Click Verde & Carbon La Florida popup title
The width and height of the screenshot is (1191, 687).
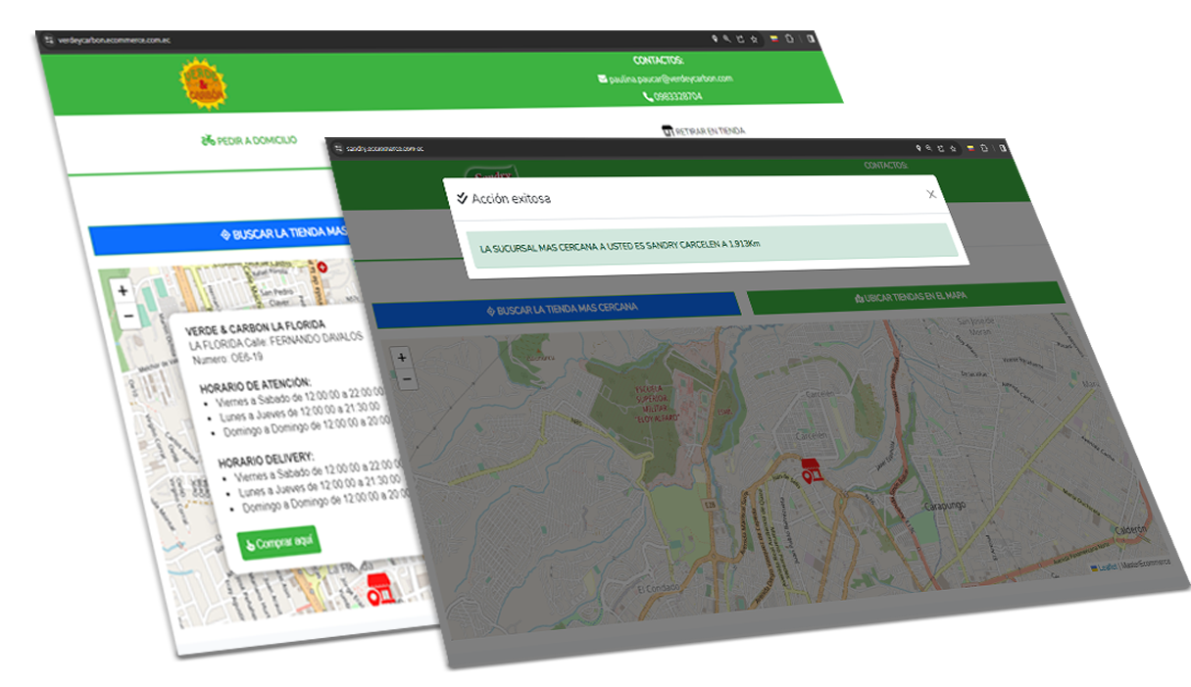click(x=255, y=327)
